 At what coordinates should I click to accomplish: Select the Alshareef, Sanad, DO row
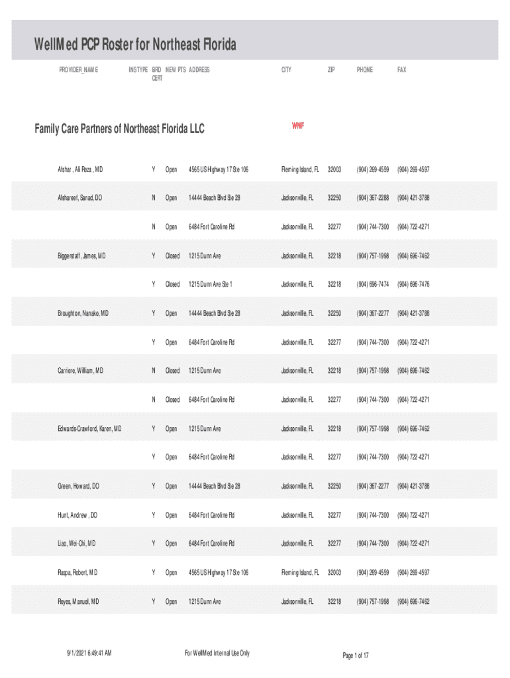(x=79, y=198)
